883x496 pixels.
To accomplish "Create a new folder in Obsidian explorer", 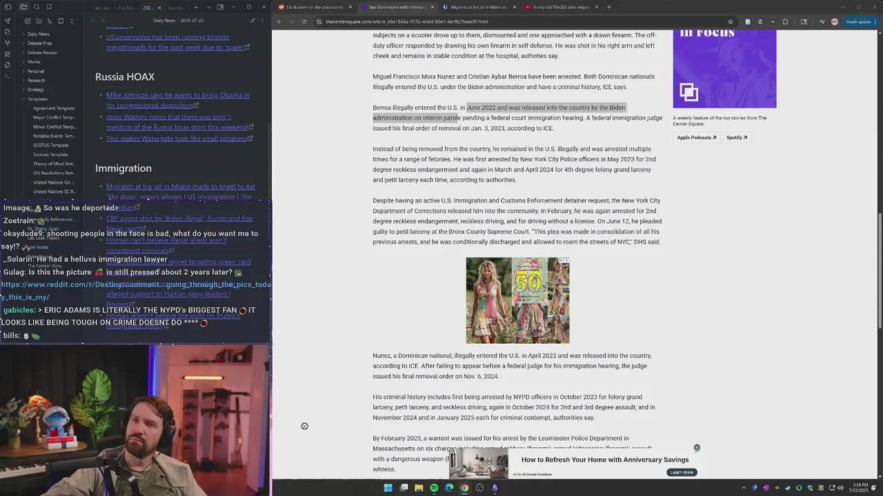I will (39, 21).
